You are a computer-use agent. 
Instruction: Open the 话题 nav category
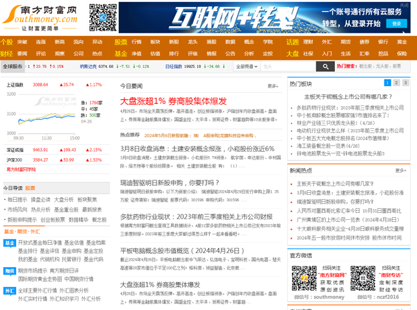[293, 42]
